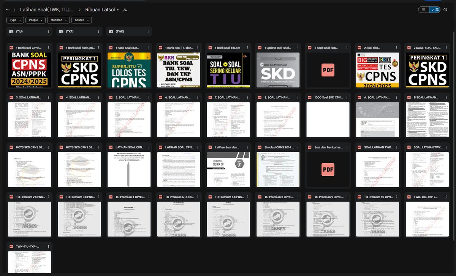This screenshot has width=456, height=276.
Task: Open more actions for 2 Bank Soal SKD file
Action: (x=347, y=48)
